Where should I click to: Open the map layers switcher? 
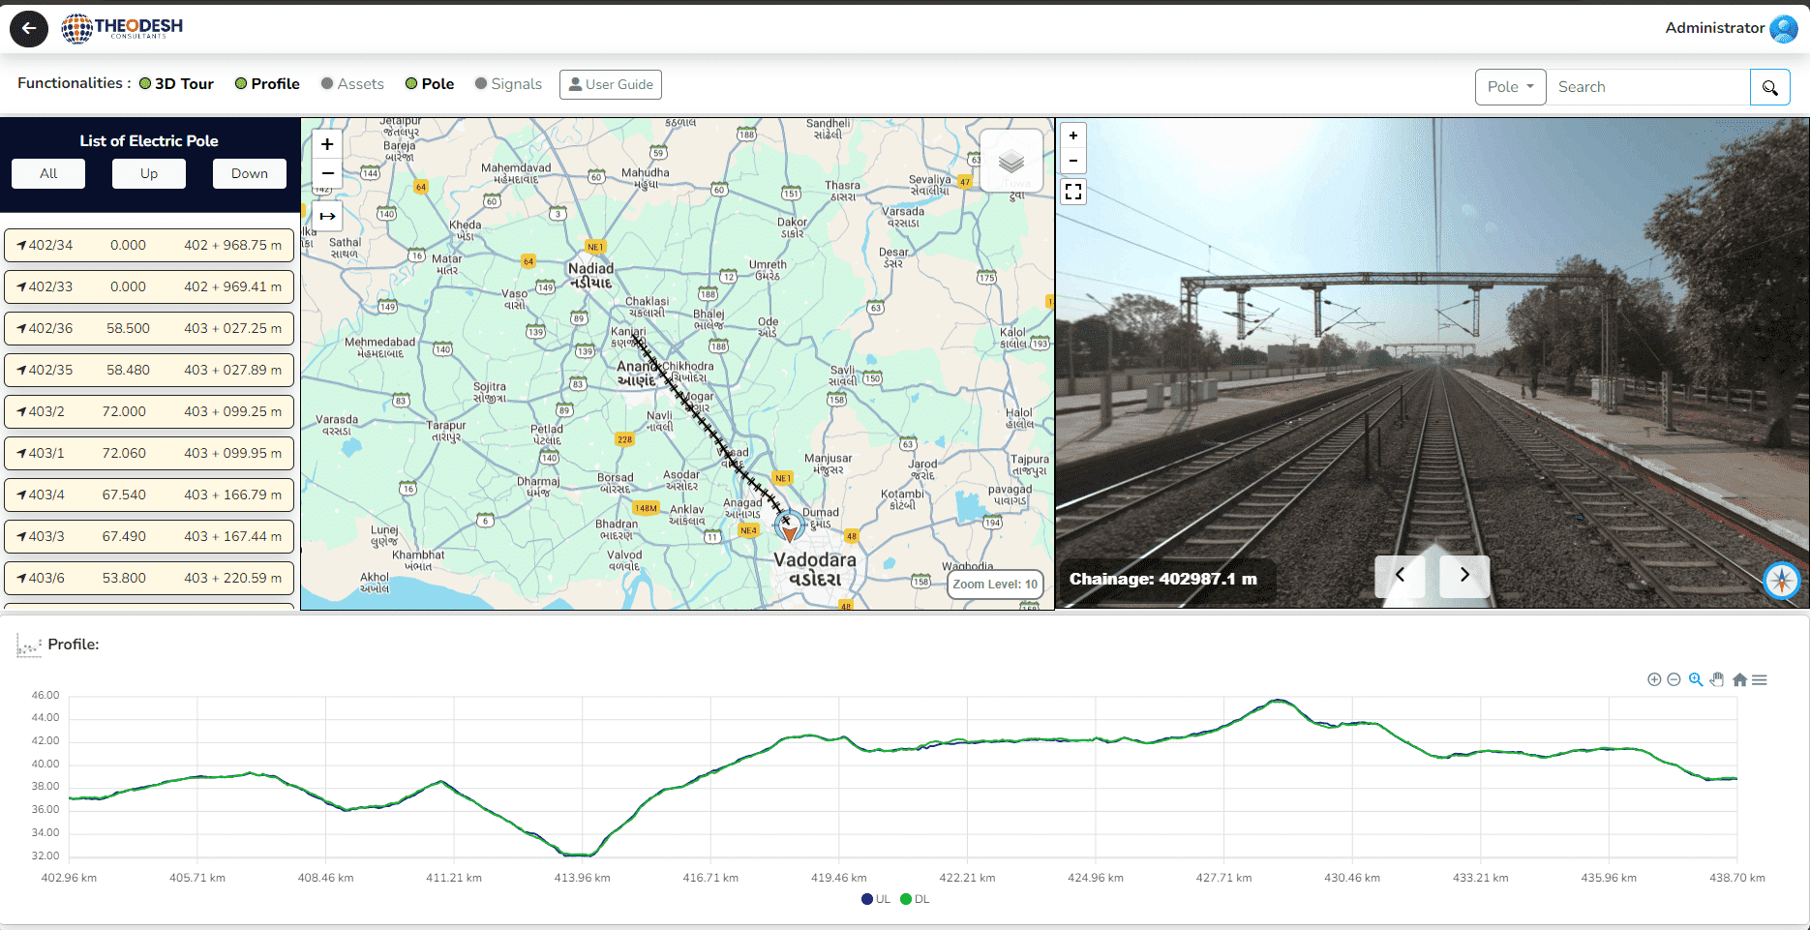pyautogui.click(x=1011, y=161)
